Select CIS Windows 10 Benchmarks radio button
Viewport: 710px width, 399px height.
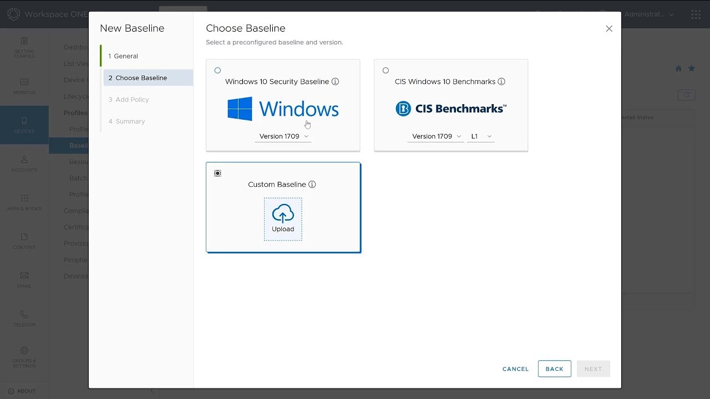(x=386, y=70)
